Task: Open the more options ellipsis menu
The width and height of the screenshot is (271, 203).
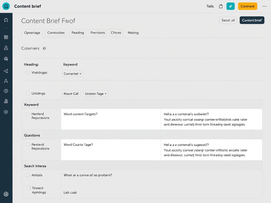Action: pyautogui.click(x=265, y=6)
